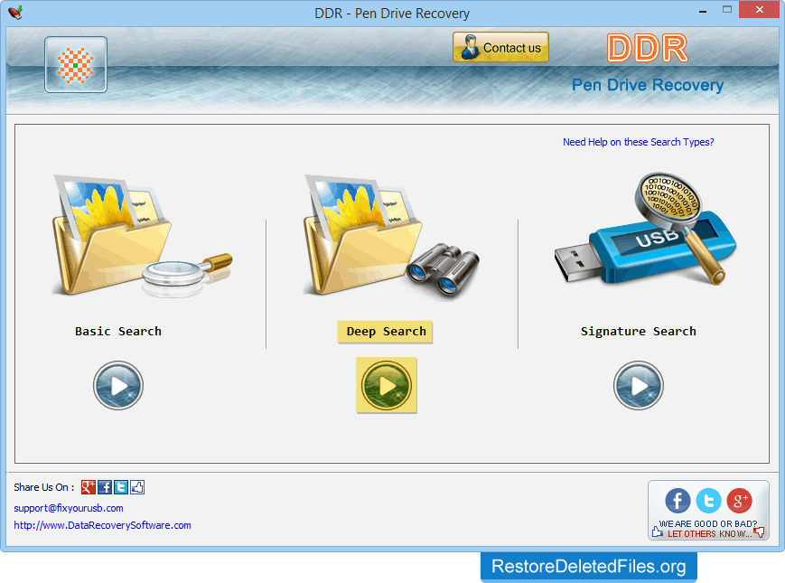This screenshot has width=785, height=583.
Task: Start Deep Search with green play button
Action: tap(387, 386)
